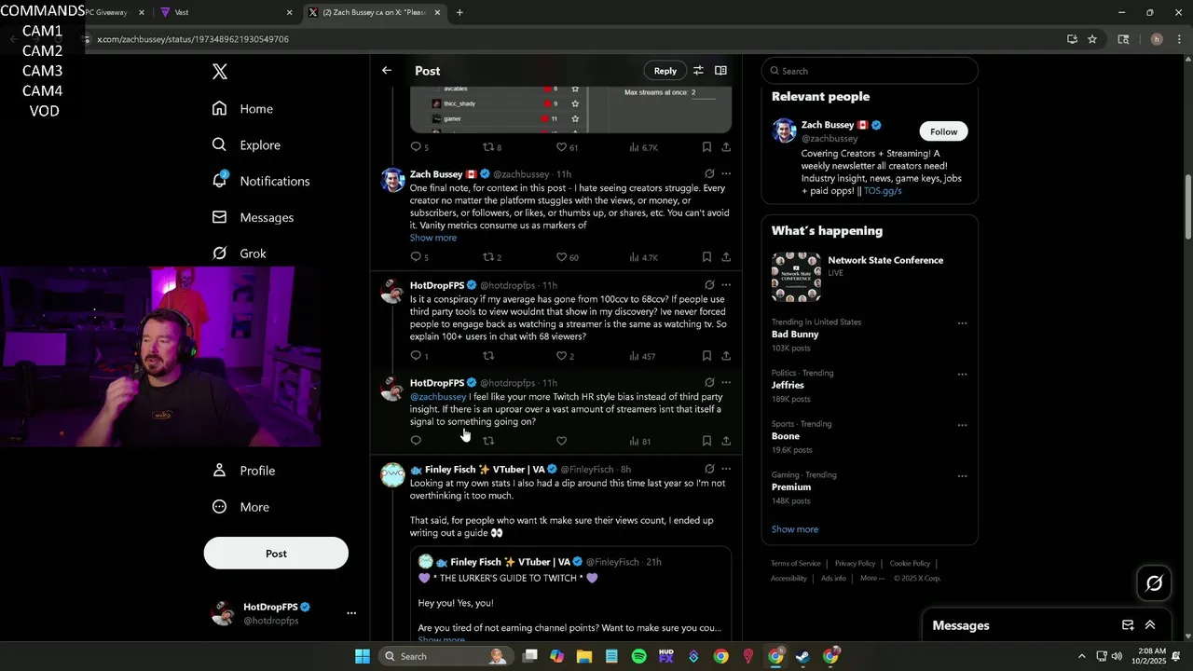The height and width of the screenshot is (671, 1193).
Task: Follow Zach Bussey in Relevant people
Action: (943, 131)
